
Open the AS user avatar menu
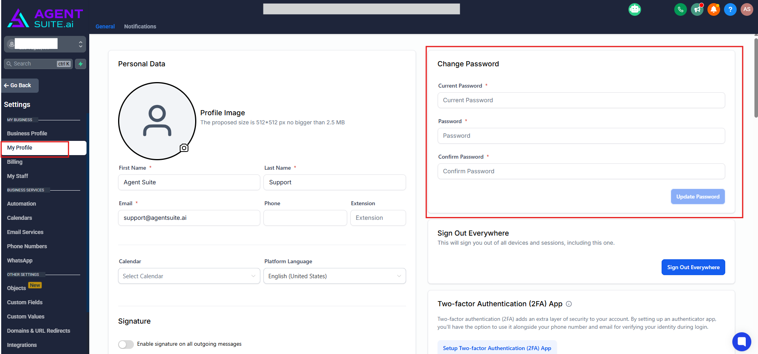pos(747,9)
